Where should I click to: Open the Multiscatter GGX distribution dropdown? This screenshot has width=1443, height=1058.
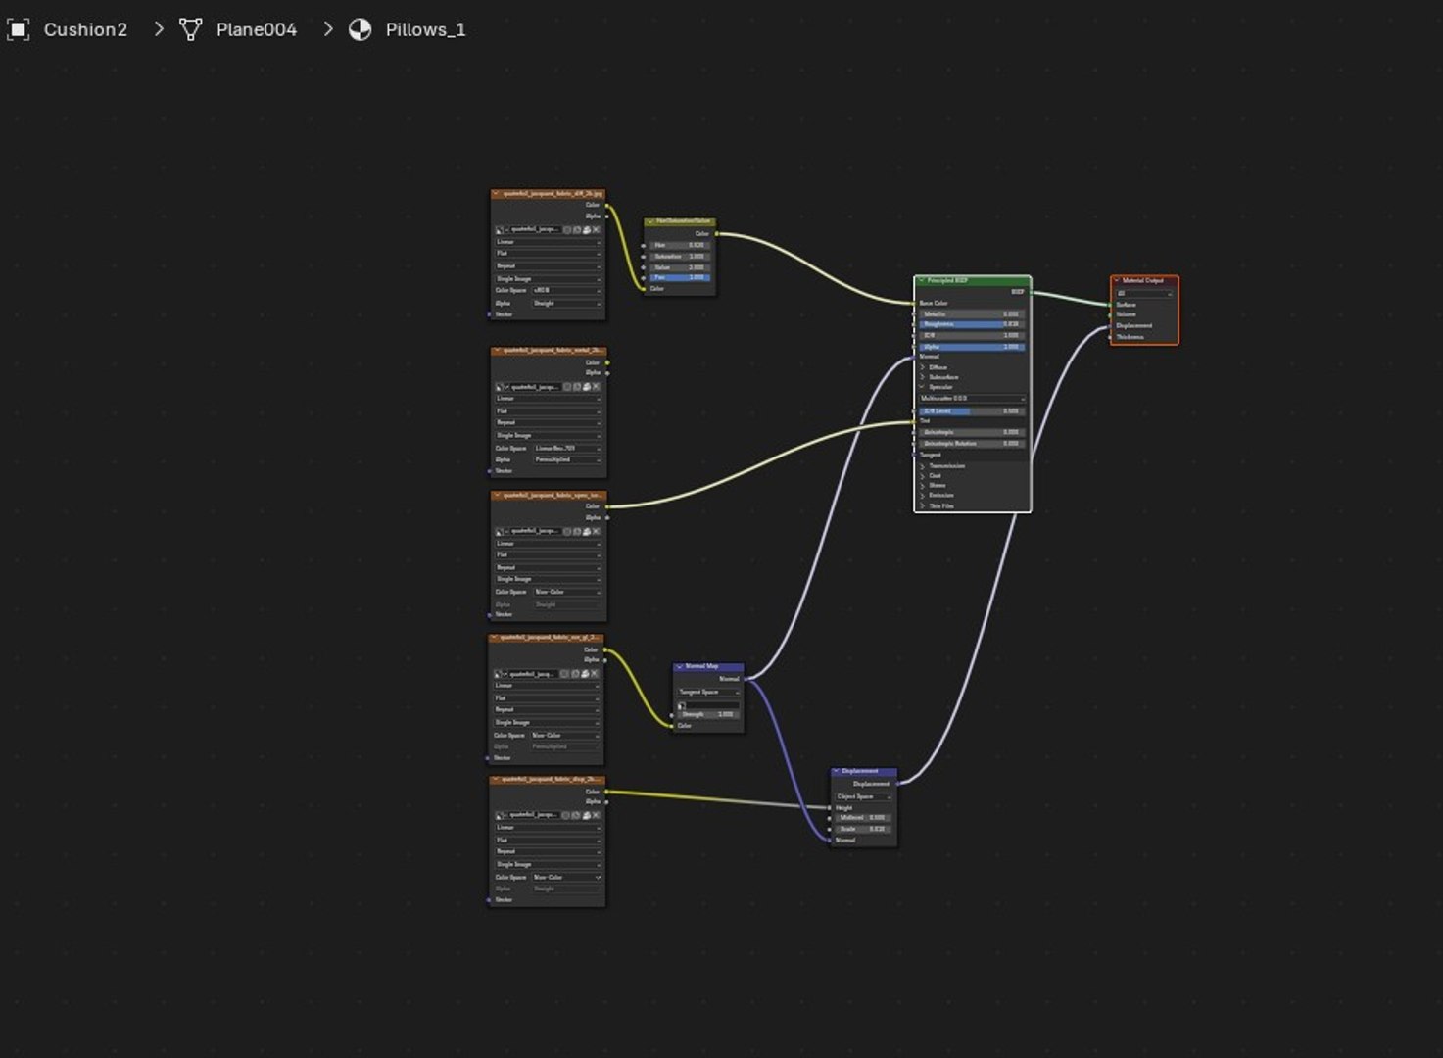coord(972,399)
